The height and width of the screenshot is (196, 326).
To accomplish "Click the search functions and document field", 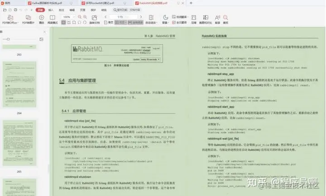I will tap(127, 10).
